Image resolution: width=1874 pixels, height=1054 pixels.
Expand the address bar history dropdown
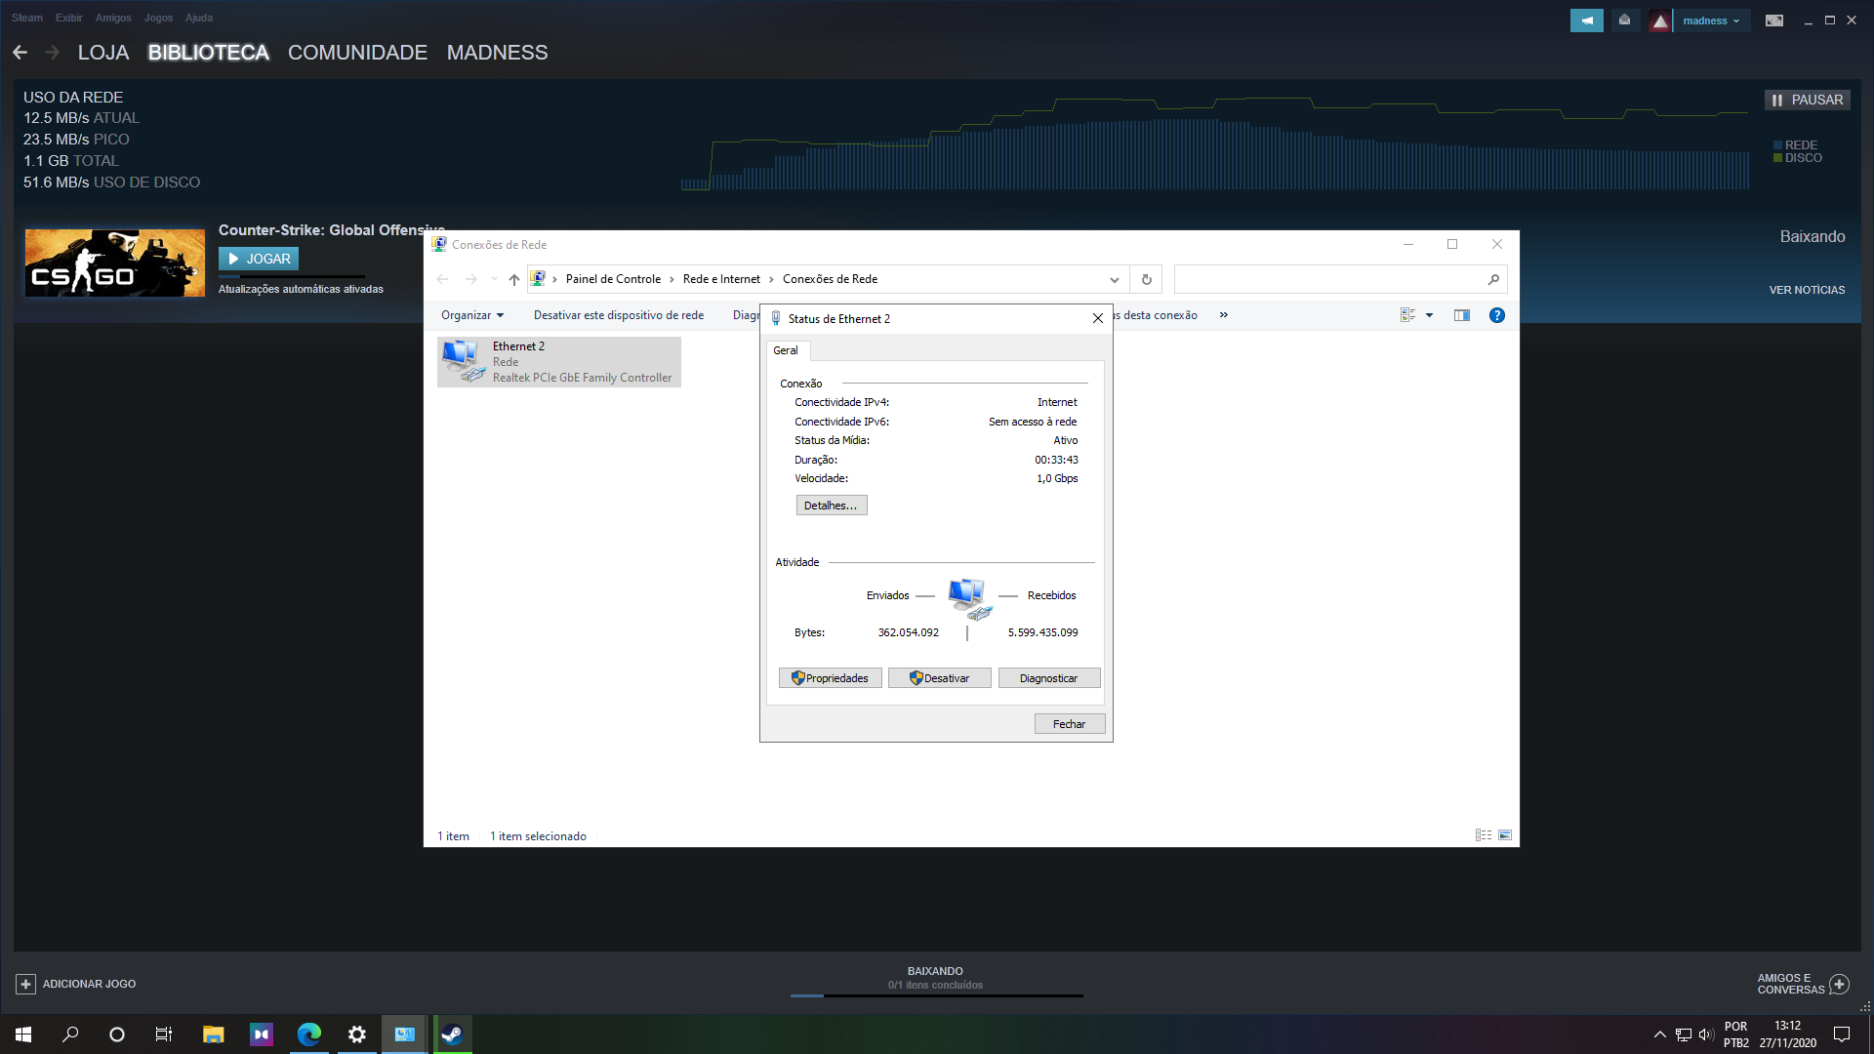point(1114,279)
